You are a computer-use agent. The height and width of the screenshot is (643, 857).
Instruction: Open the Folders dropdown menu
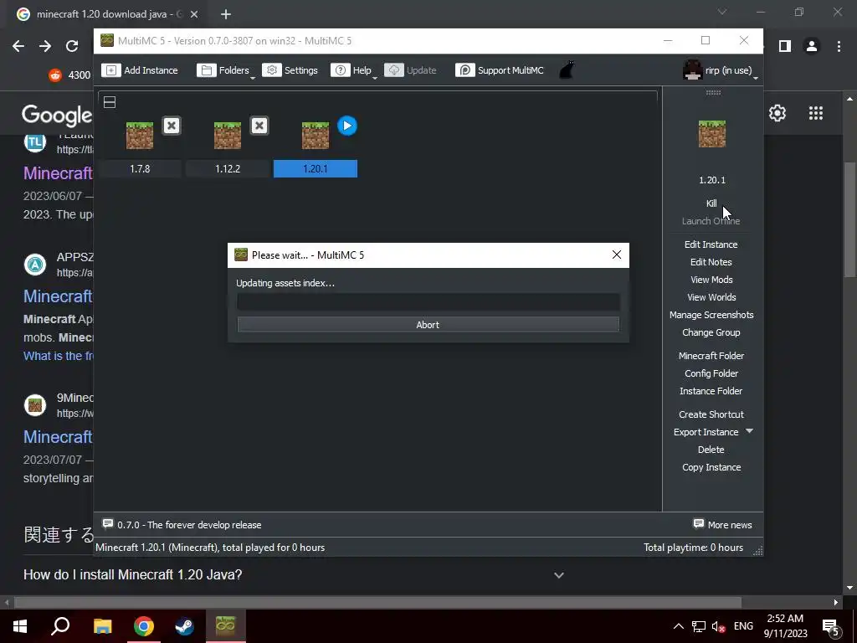(226, 70)
